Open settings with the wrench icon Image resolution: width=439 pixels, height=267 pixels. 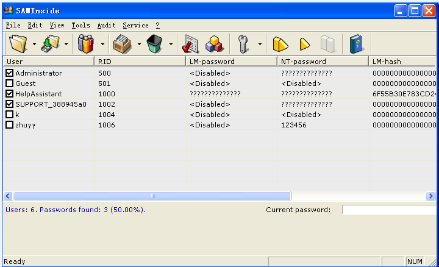click(243, 44)
